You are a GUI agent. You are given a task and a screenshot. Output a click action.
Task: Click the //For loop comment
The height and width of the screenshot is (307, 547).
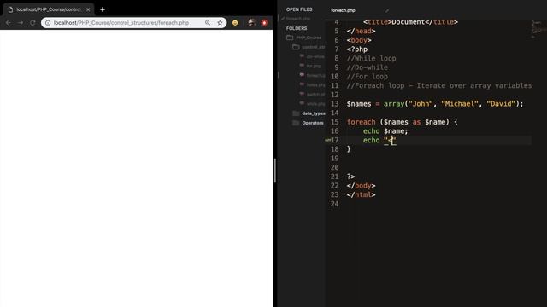[367, 77]
